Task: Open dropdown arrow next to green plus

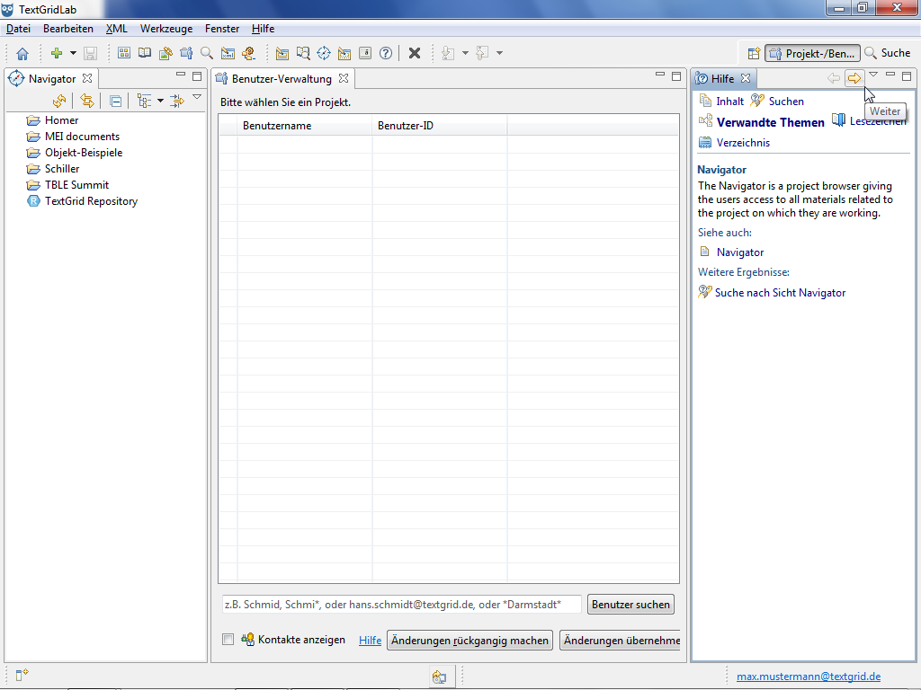Action: (x=73, y=54)
